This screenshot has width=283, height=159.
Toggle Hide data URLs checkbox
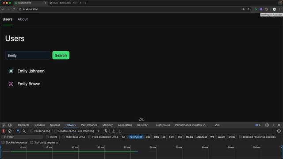[63, 137]
